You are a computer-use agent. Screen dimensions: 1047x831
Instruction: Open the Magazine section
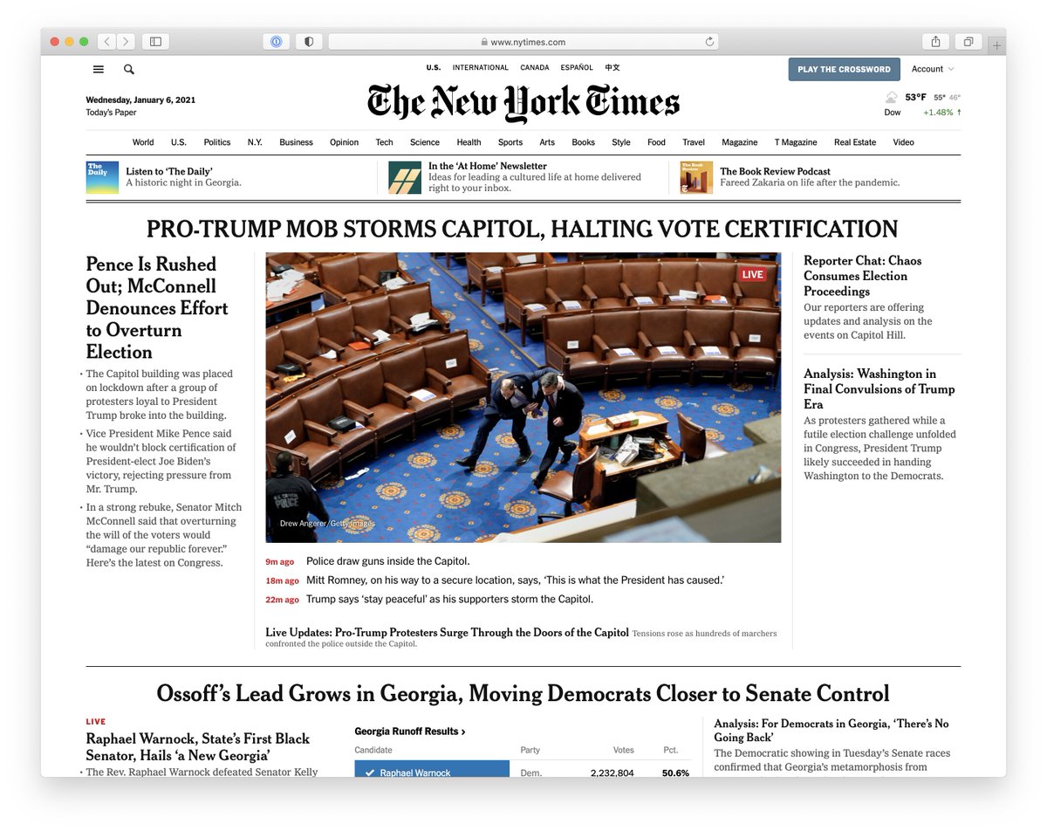click(740, 142)
